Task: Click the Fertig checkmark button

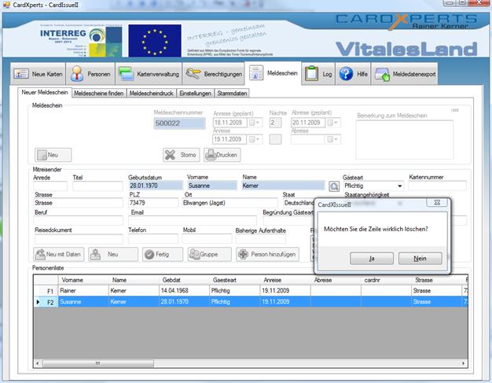Action: coord(163,254)
